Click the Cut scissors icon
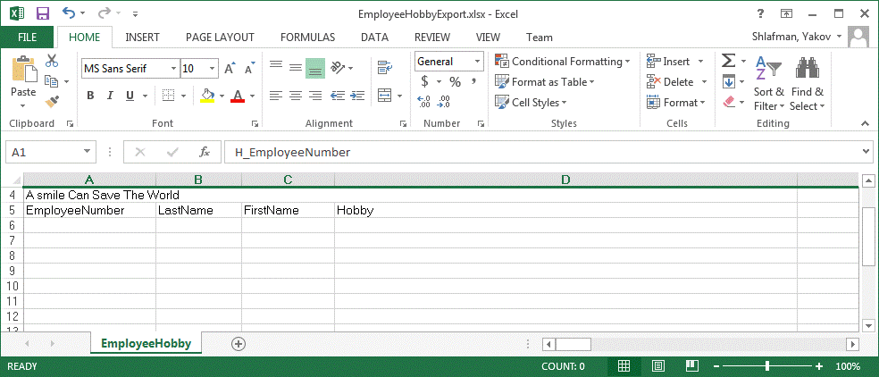Viewport: 879px width, 377px height. tap(52, 61)
